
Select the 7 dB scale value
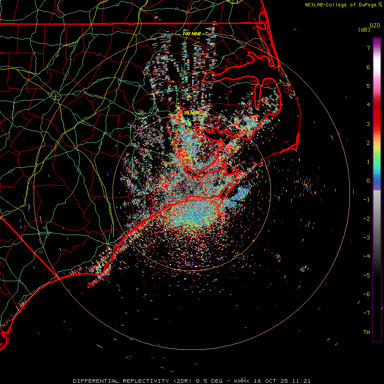368,48
